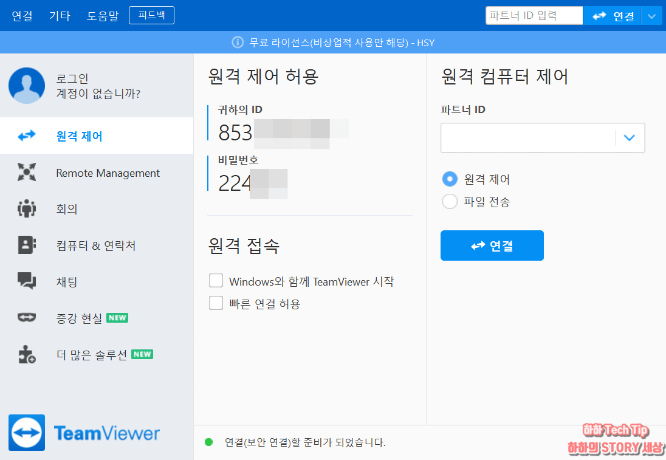The height and width of the screenshot is (460, 666).
Task: Click the 컴퓨터 & 연락처 contacts icon
Action: [27, 245]
